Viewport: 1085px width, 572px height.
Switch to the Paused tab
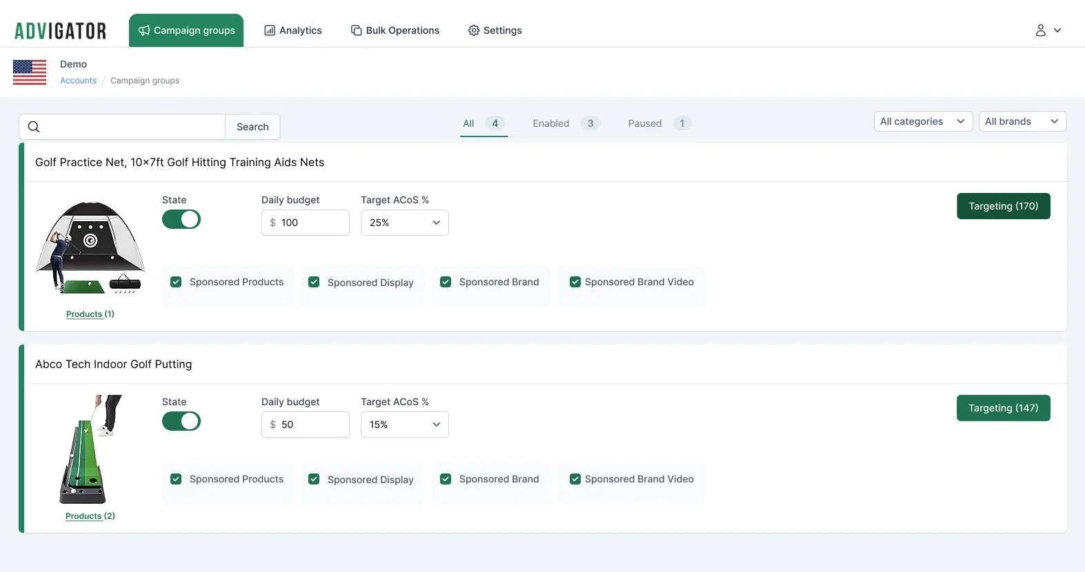659,123
